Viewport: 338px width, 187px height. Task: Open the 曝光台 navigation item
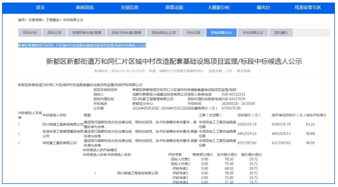(263, 8)
